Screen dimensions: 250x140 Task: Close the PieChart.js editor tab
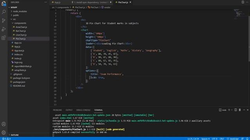click(130, 2)
